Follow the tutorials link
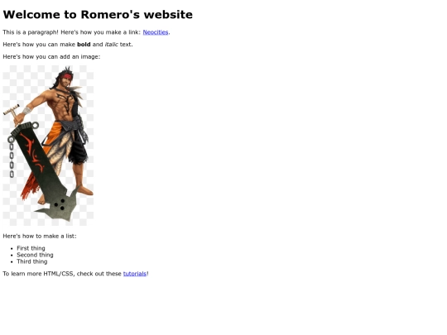This screenshot has height=335, width=447. coord(135,274)
